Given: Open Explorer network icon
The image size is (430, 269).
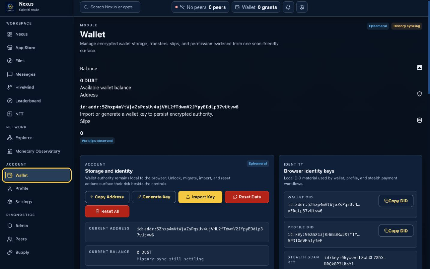Looking at the screenshot, I should (x=10, y=138).
